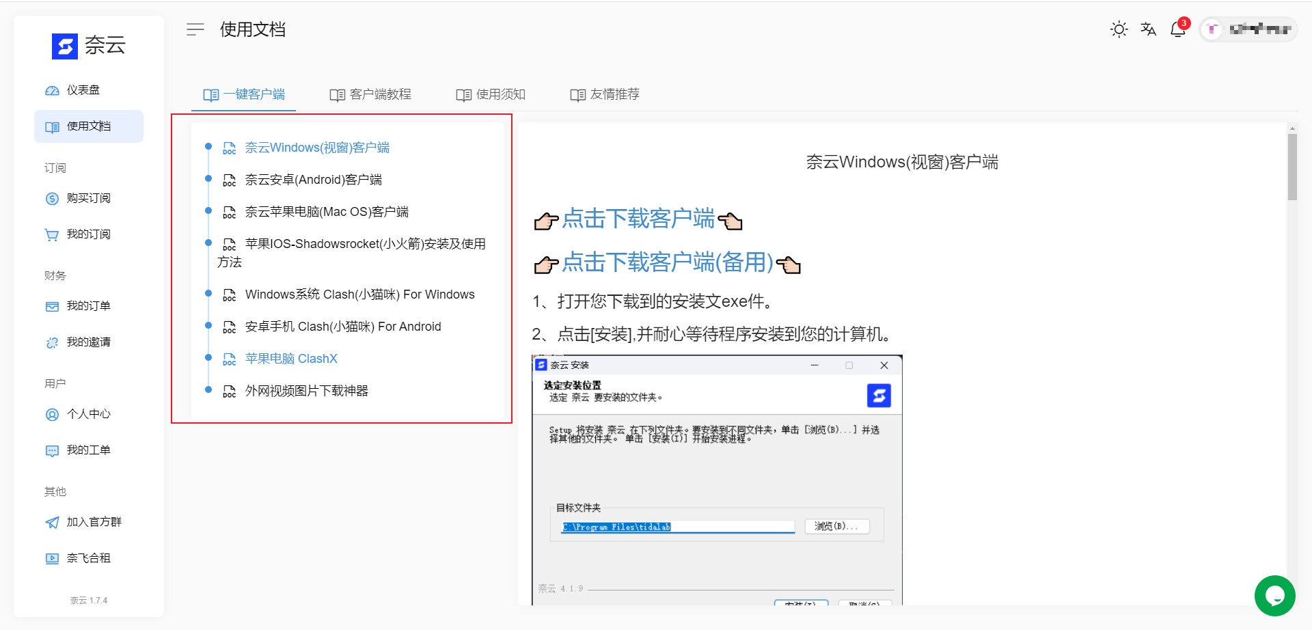Image resolution: width=1312 pixels, height=630 pixels.
Task: Switch to 友情推荐 tab
Action: click(605, 94)
